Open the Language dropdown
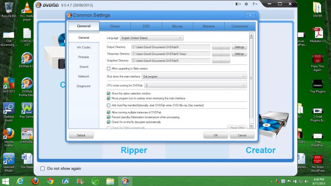This screenshot has height=186, width=331. pyautogui.click(x=152, y=38)
